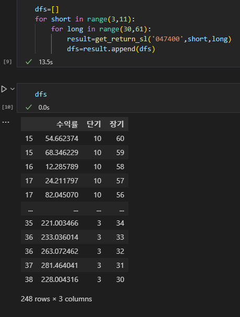This screenshot has height=317, width=240.
Task: Click the '047400' string literal
Action: click(167, 39)
